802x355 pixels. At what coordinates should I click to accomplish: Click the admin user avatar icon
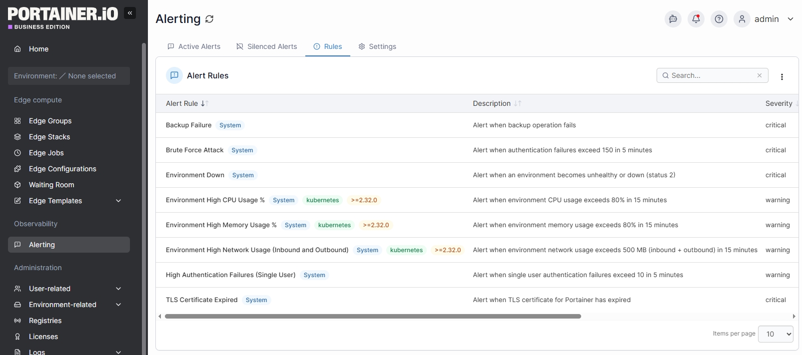click(x=742, y=19)
